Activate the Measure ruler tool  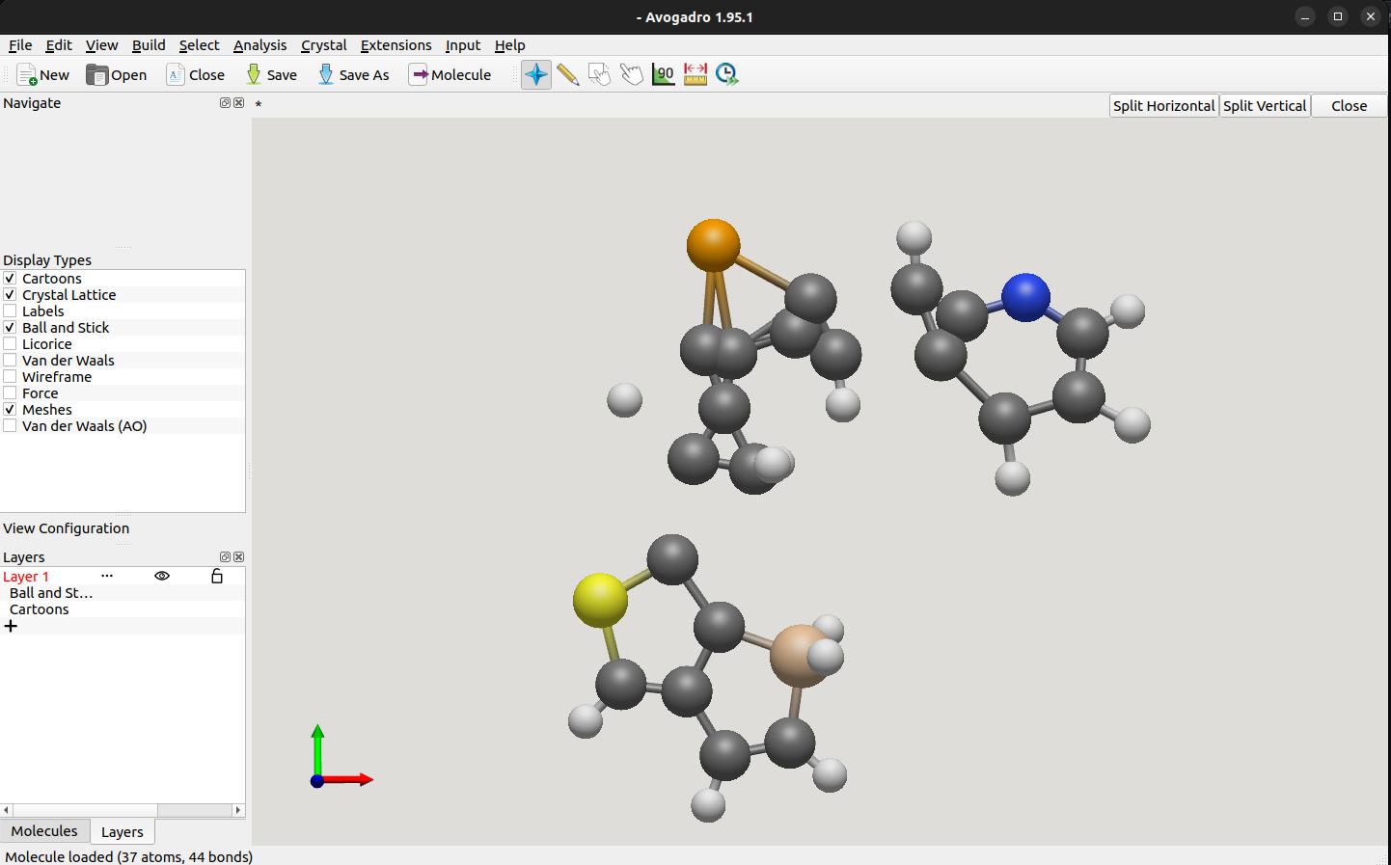695,74
